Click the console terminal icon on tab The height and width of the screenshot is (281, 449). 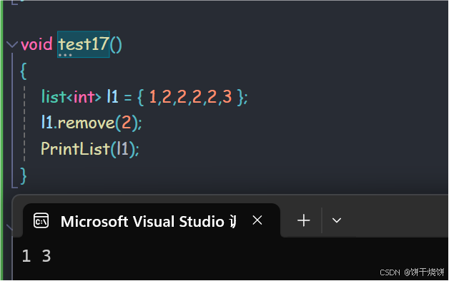tap(41, 220)
